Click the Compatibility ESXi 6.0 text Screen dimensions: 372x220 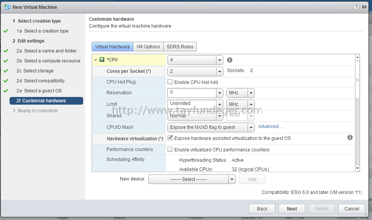[311, 192]
